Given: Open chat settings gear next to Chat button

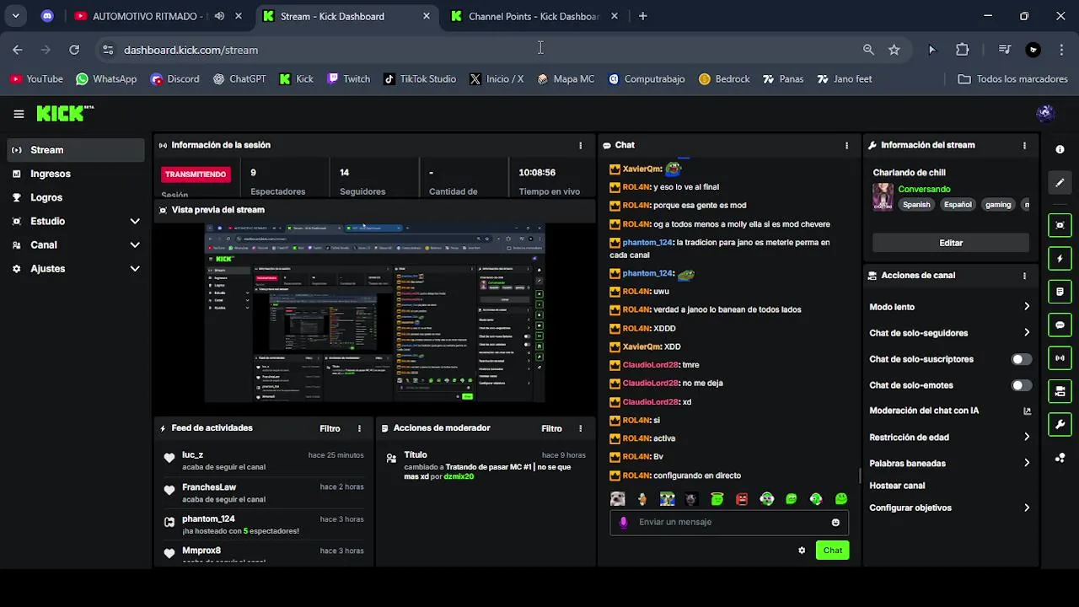Looking at the screenshot, I should pos(802,551).
